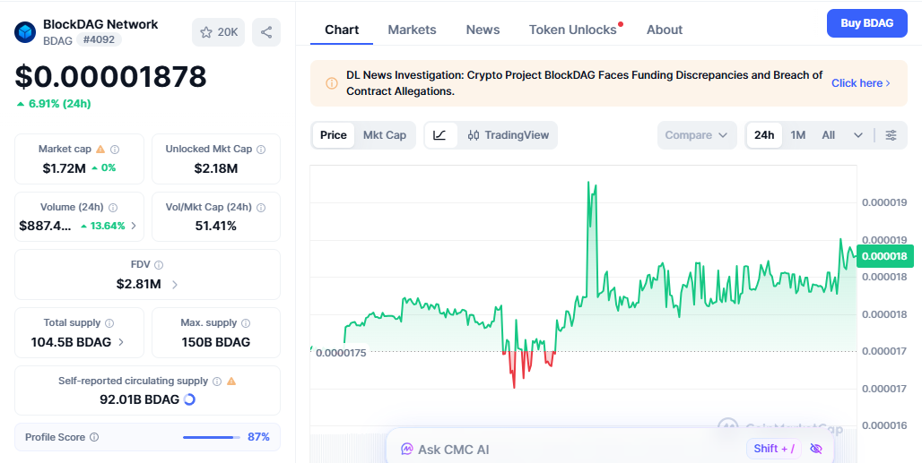Open the Max. supply info icon
Image resolution: width=922 pixels, height=463 pixels.
[246, 323]
